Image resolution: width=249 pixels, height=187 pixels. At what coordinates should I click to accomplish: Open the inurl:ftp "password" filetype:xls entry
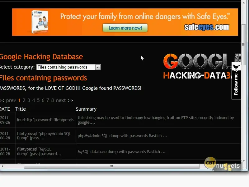coord(45,120)
